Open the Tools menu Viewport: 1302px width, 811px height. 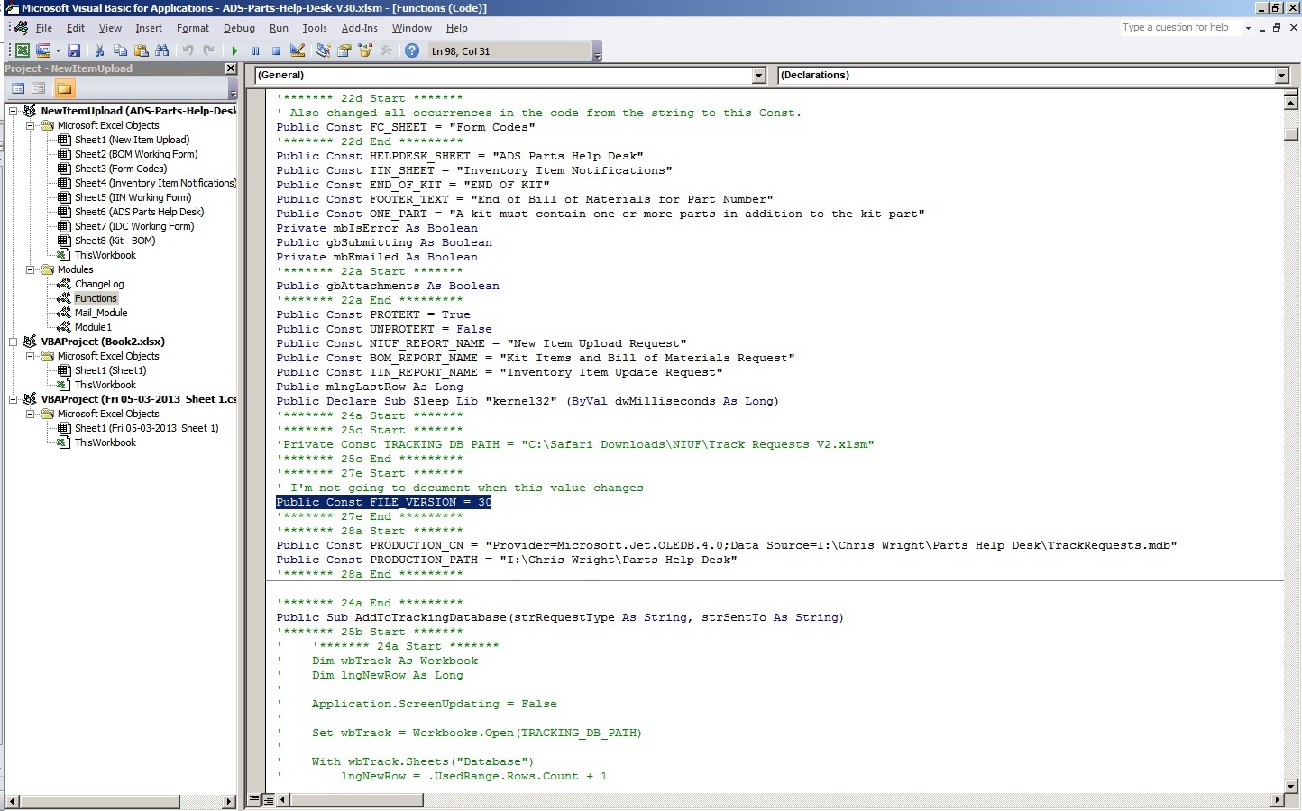(314, 28)
